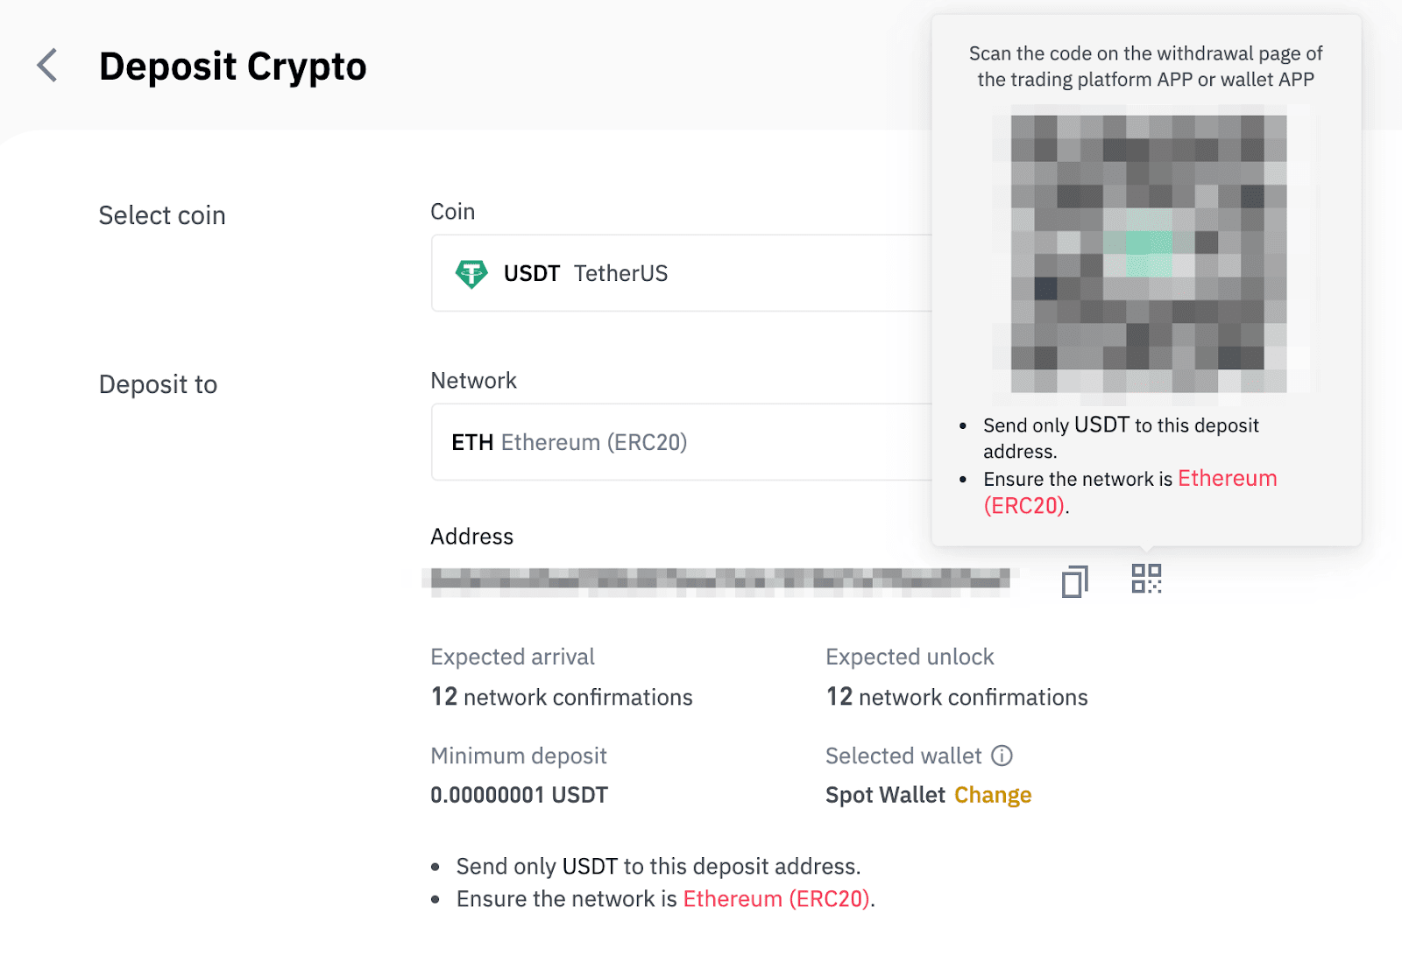The height and width of the screenshot is (970, 1402).
Task: Click the green Tether USDT logo
Action: tap(471, 274)
